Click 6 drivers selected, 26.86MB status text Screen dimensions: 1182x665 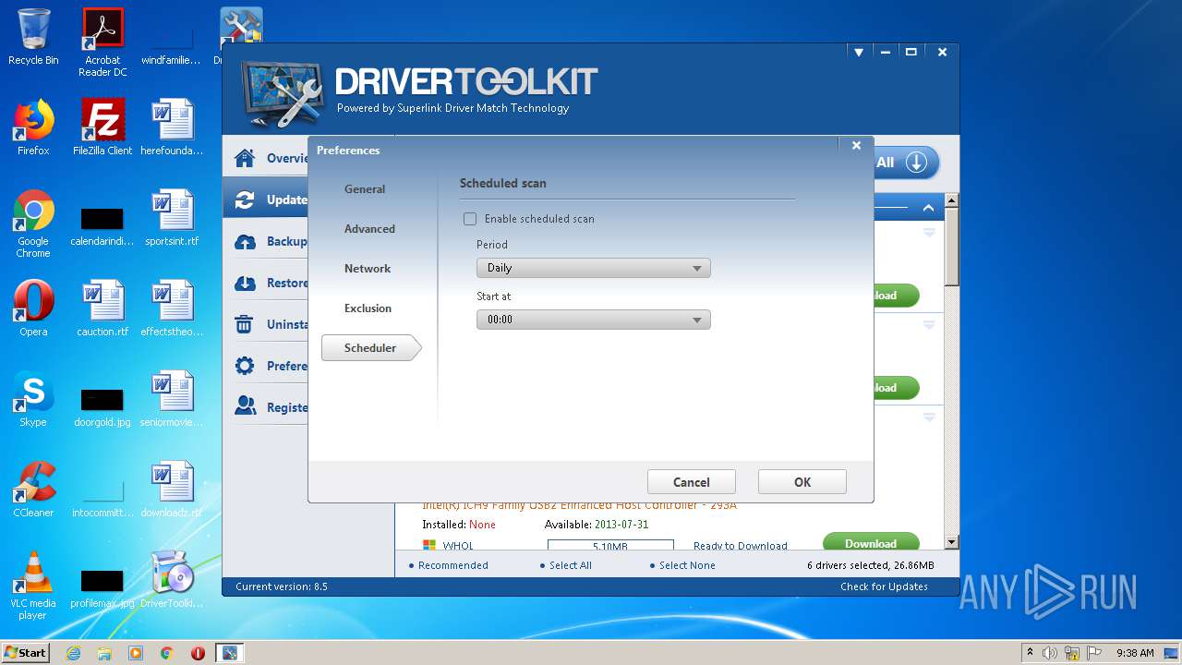click(x=870, y=565)
